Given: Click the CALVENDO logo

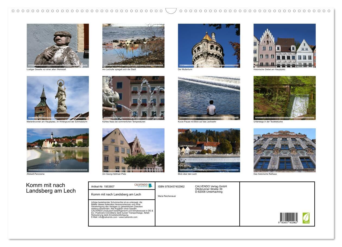Looking at the screenshot, I should pos(143,186).
